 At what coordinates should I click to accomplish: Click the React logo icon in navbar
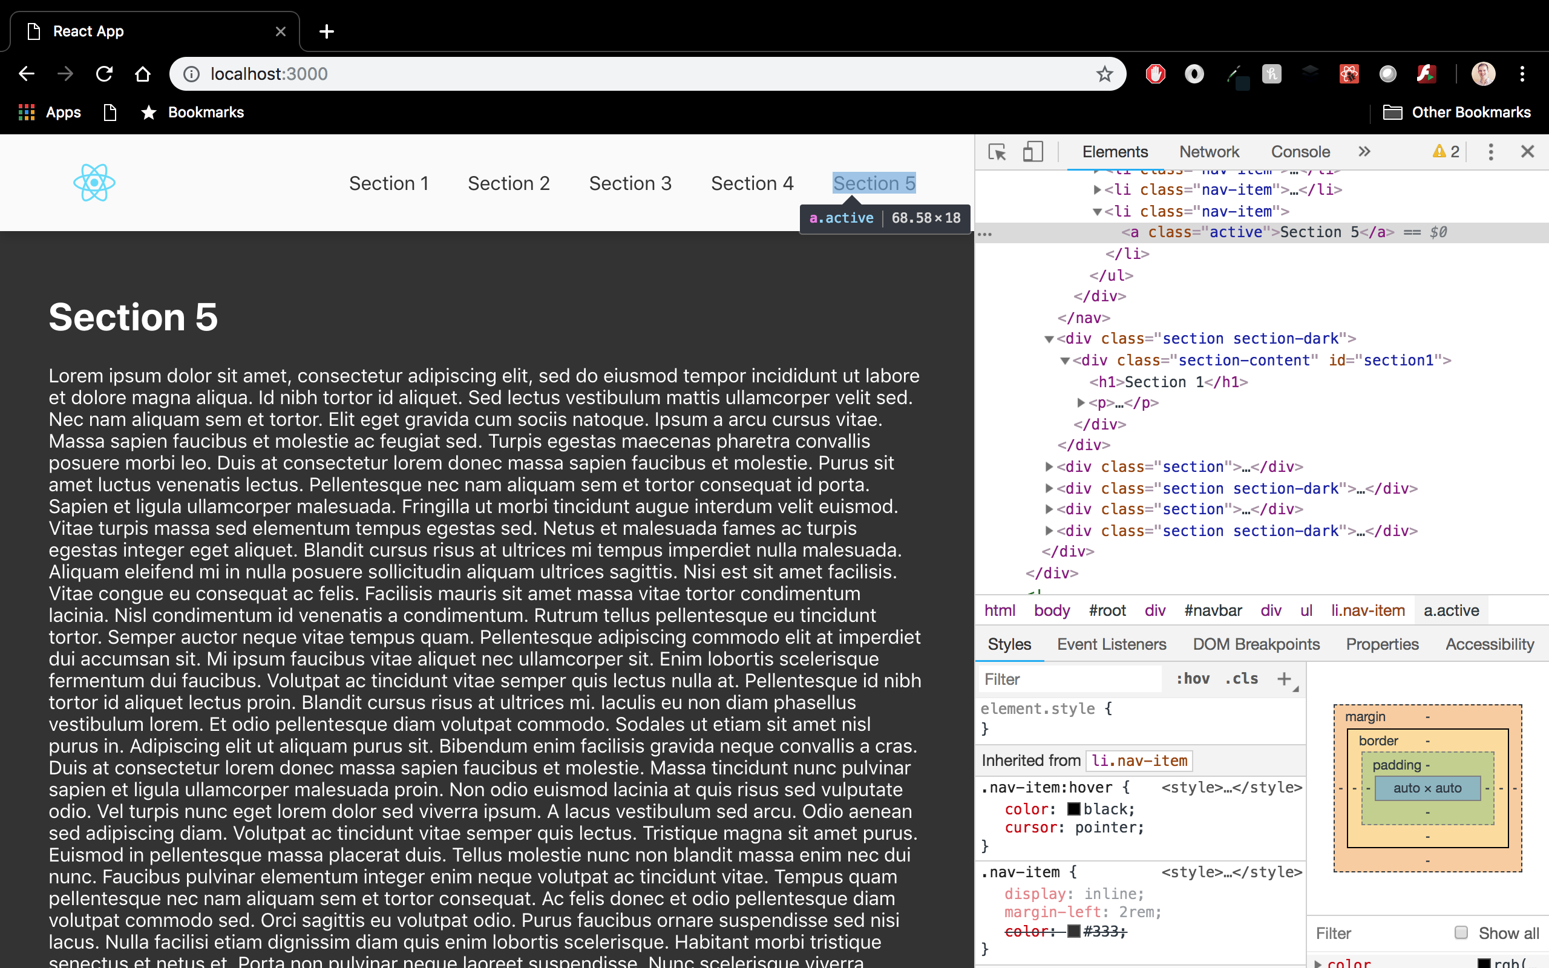[x=94, y=183]
